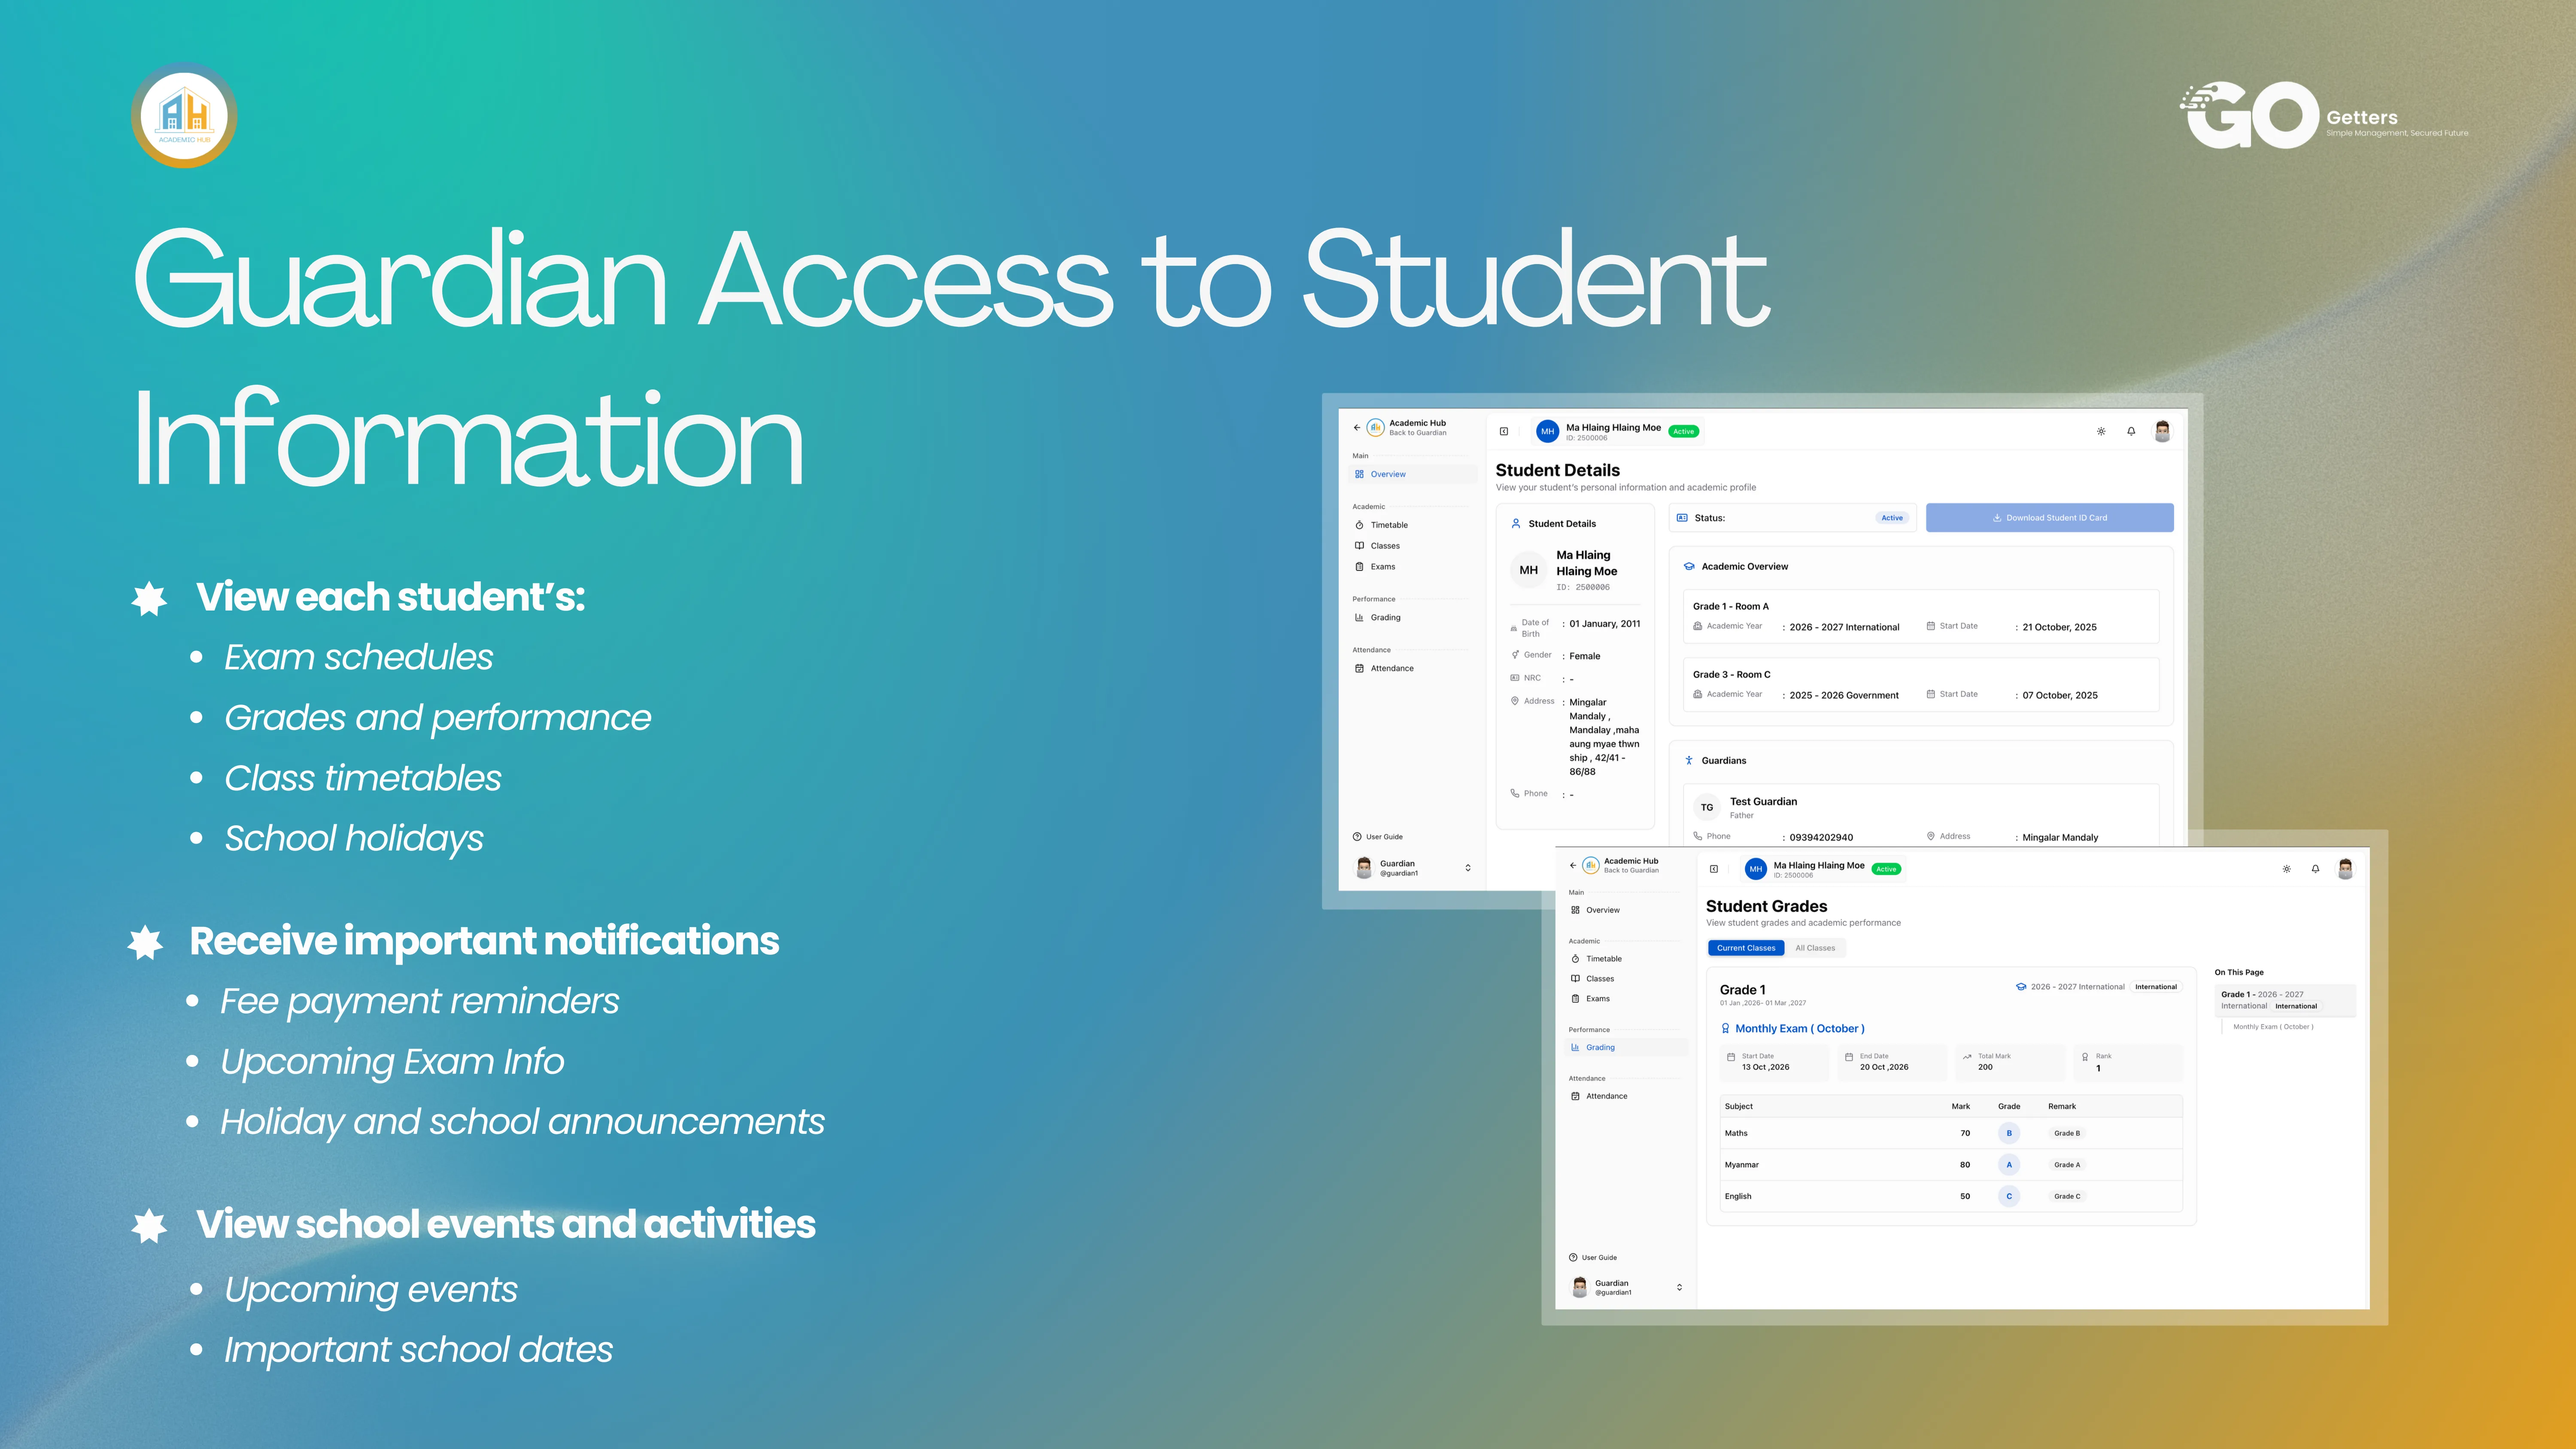
Task: Click Download Student ID Card button
Action: [2049, 518]
